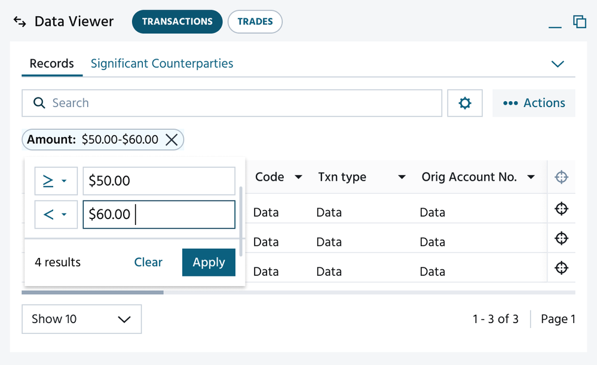Click the pop-out window icon at top right

click(579, 22)
